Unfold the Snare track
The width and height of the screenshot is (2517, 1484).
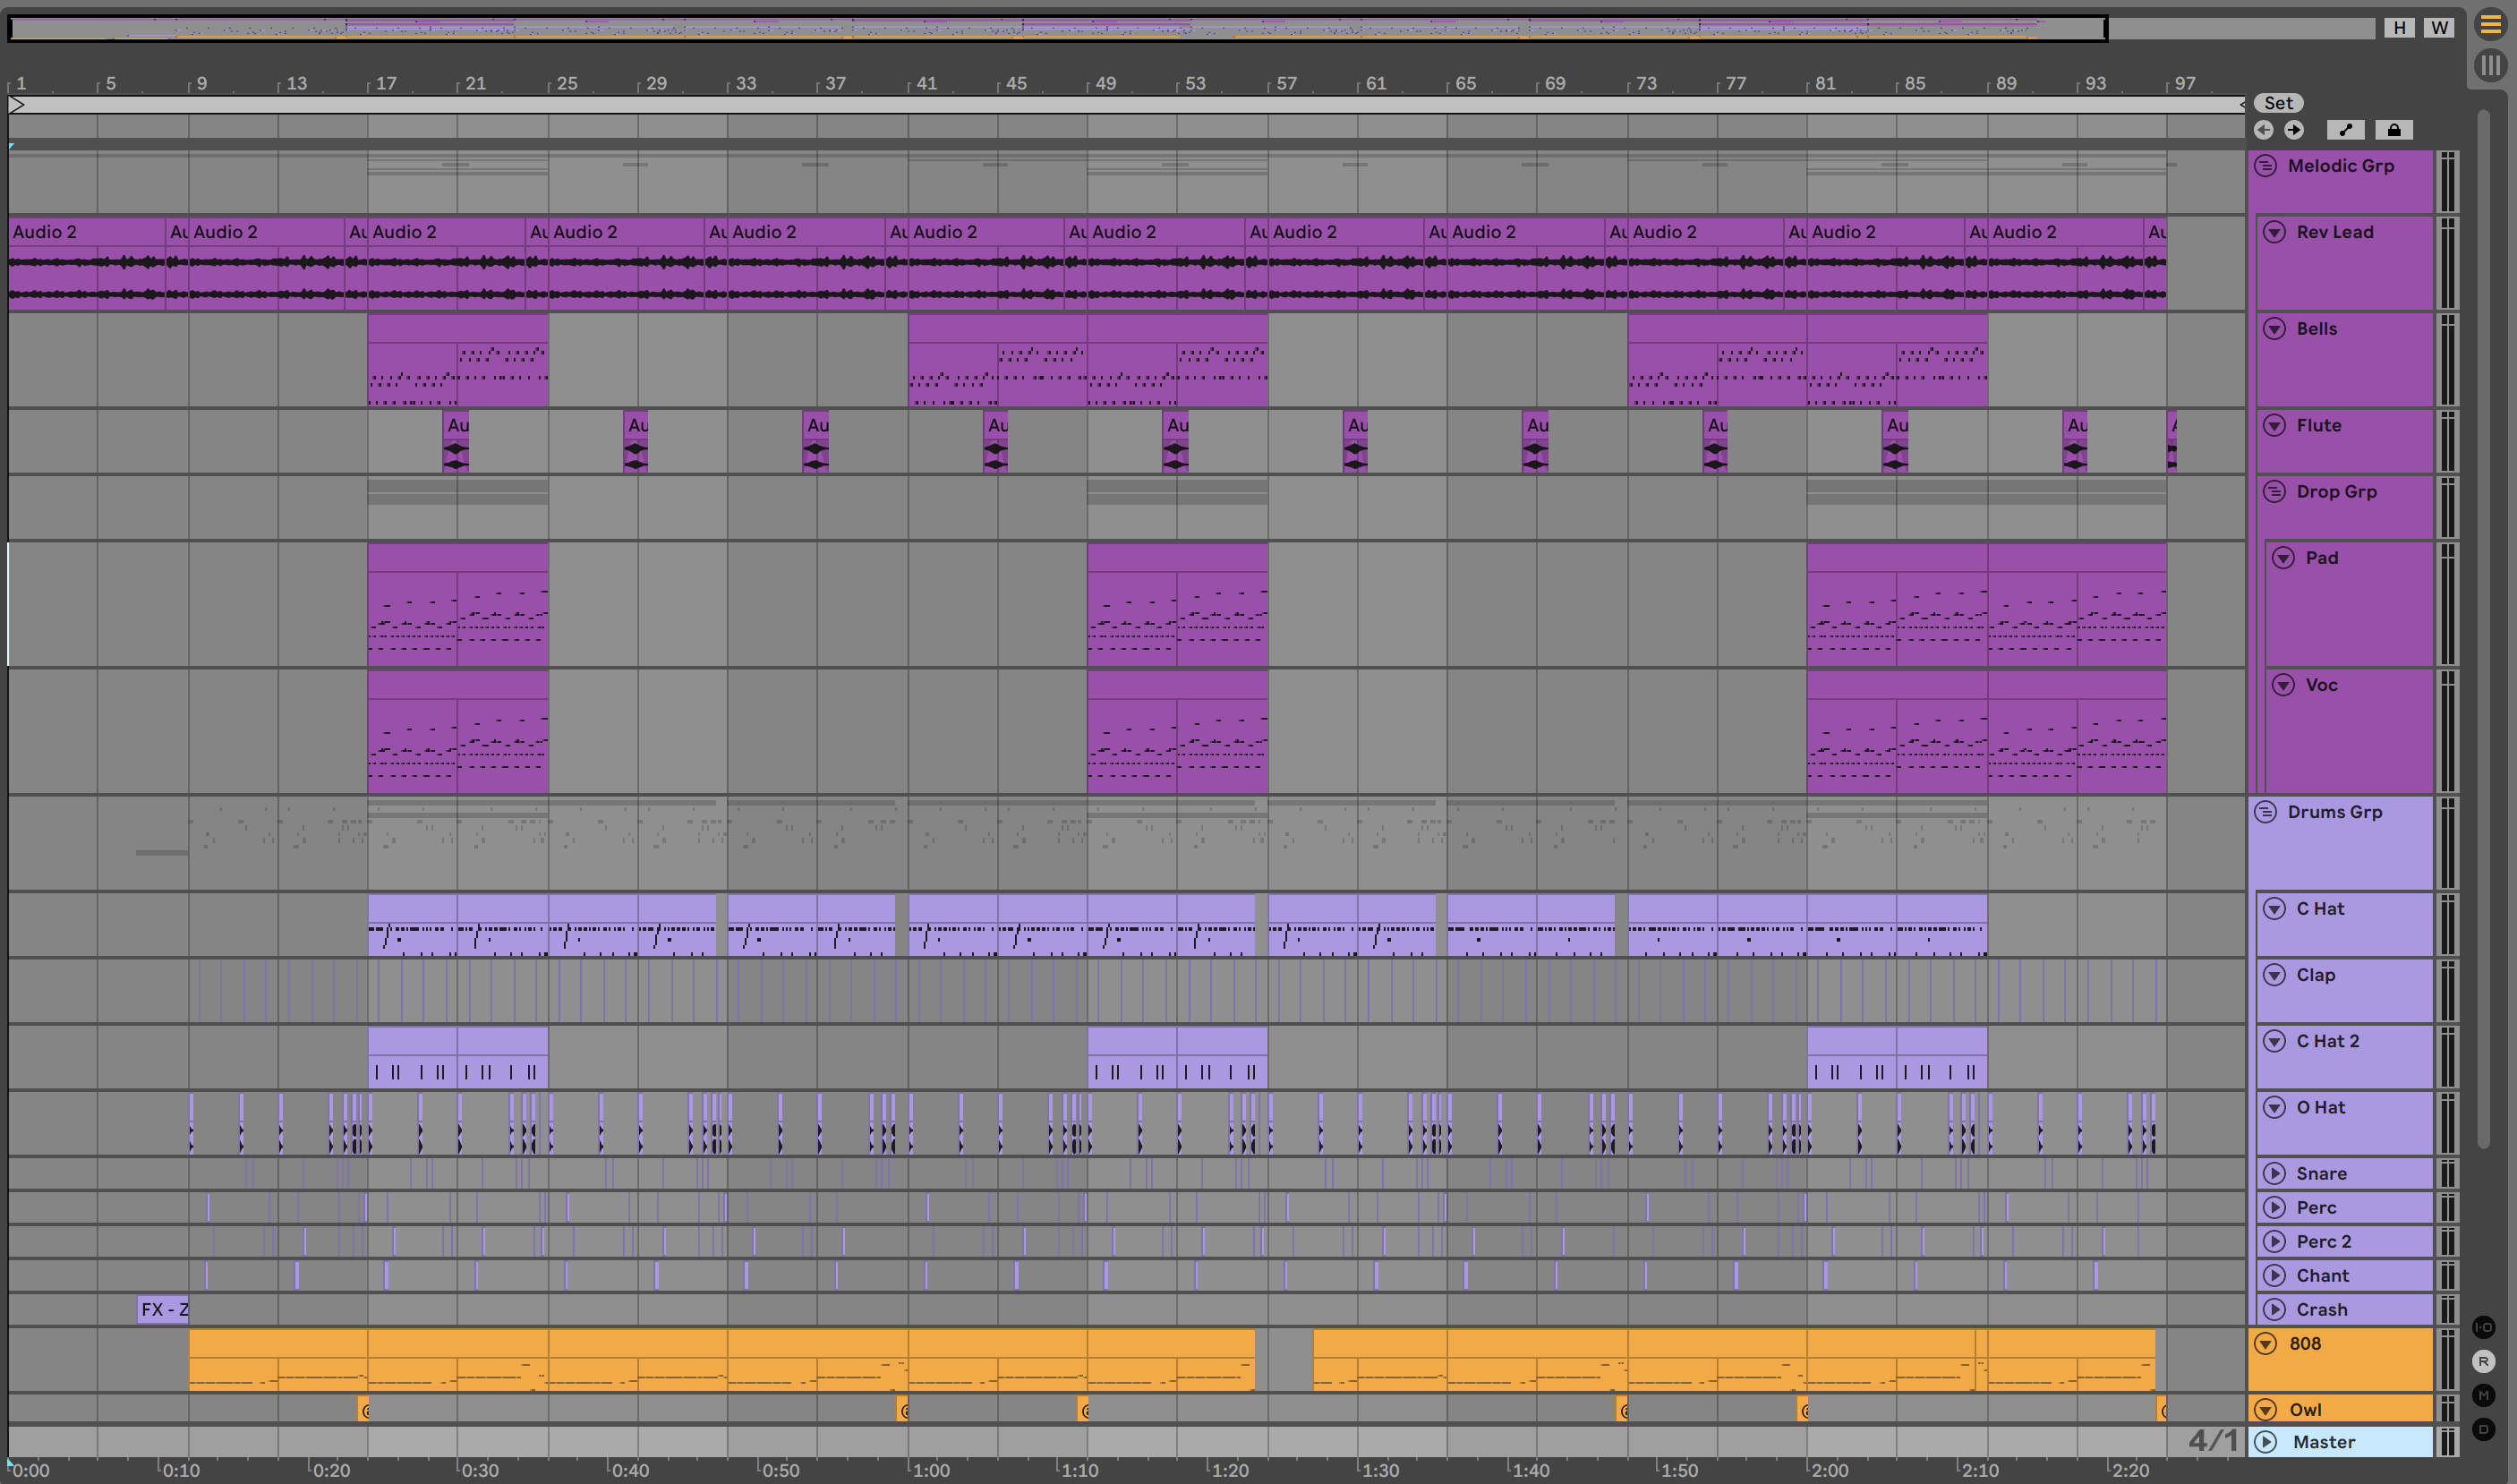[x=2275, y=1173]
